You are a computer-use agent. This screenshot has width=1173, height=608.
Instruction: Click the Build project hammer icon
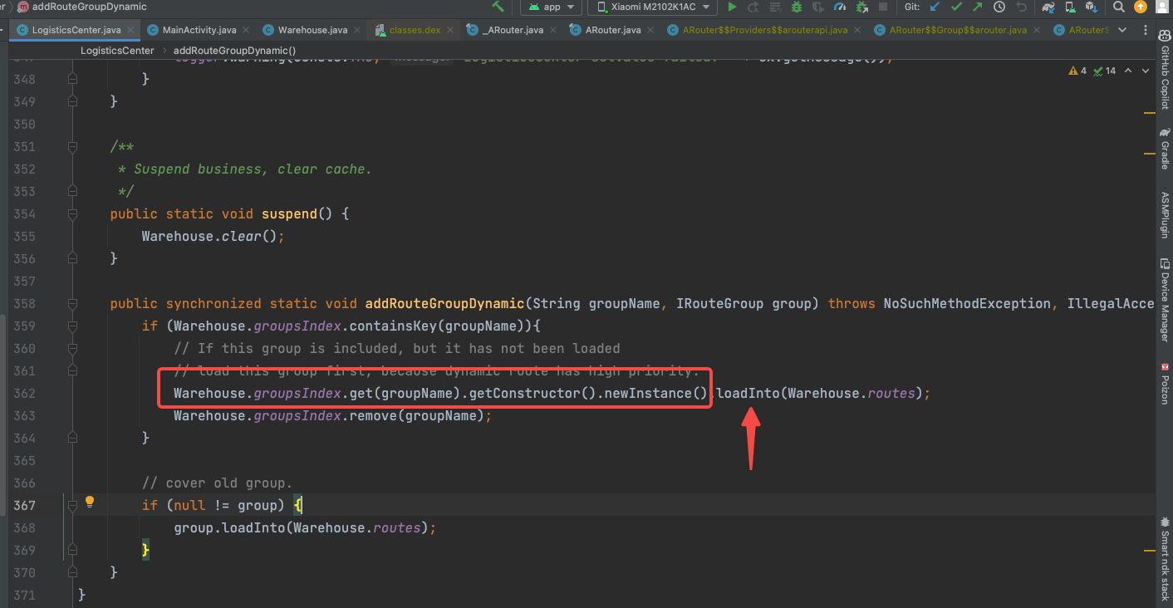[x=498, y=7]
